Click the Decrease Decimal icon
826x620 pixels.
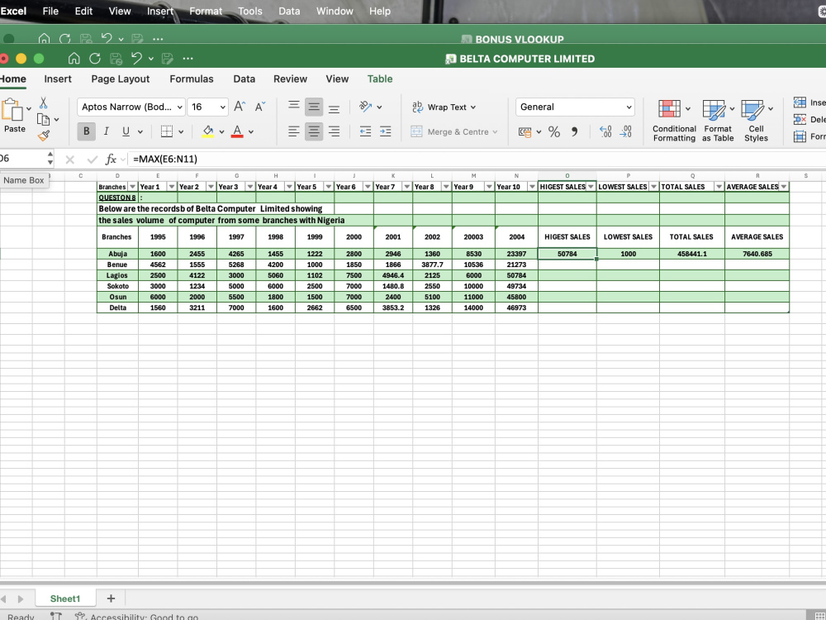point(626,131)
